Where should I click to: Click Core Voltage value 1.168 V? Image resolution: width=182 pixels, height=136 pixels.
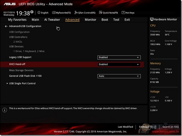pyautogui.click(x=168, y=44)
